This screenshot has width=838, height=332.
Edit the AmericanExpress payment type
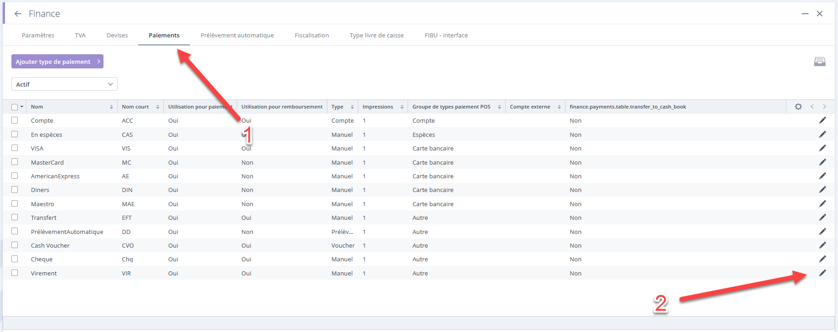click(x=822, y=176)
